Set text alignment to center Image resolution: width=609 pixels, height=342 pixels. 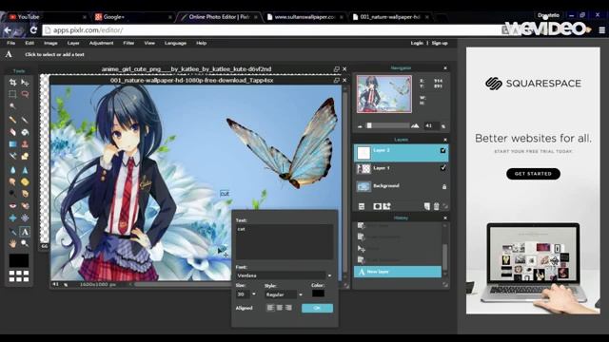pyautogui.click(x=279, y=308)
